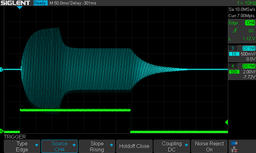Click the rising edge trigger symbol
256x153 pixels.
tap(236, 31)
